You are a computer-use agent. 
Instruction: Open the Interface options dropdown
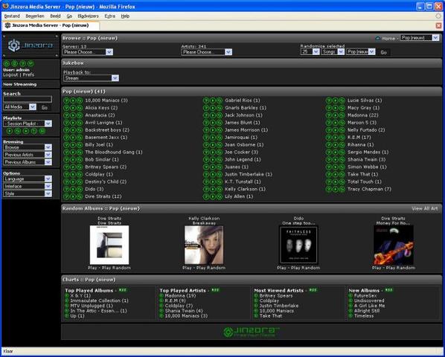point(28,186)
